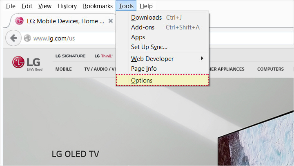The height and width of the screenshot is (166, 294).
Task: Open the Bookmarks menu
Action: 98,6
